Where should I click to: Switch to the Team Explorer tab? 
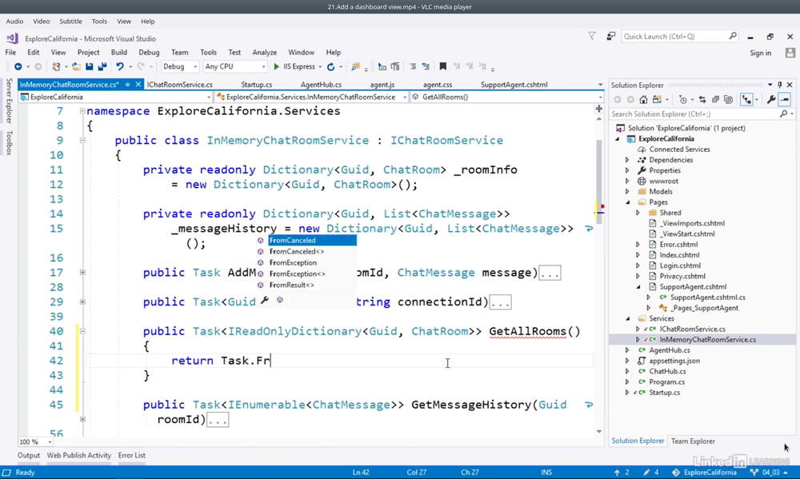click(x=692, y=441)
